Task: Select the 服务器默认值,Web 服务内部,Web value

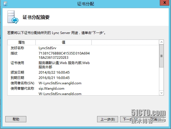Action: point(64,63)
